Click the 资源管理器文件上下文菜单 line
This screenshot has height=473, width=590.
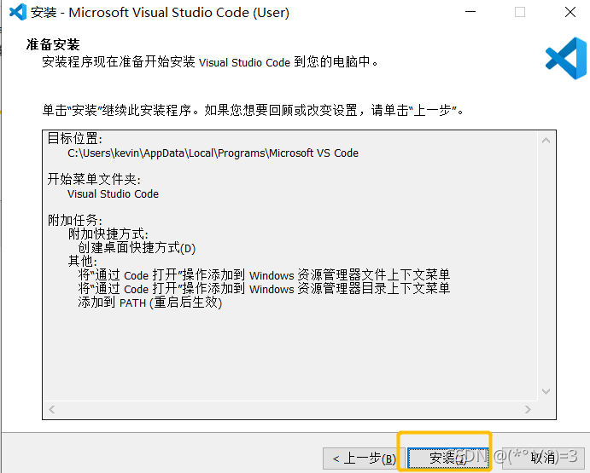264,275
